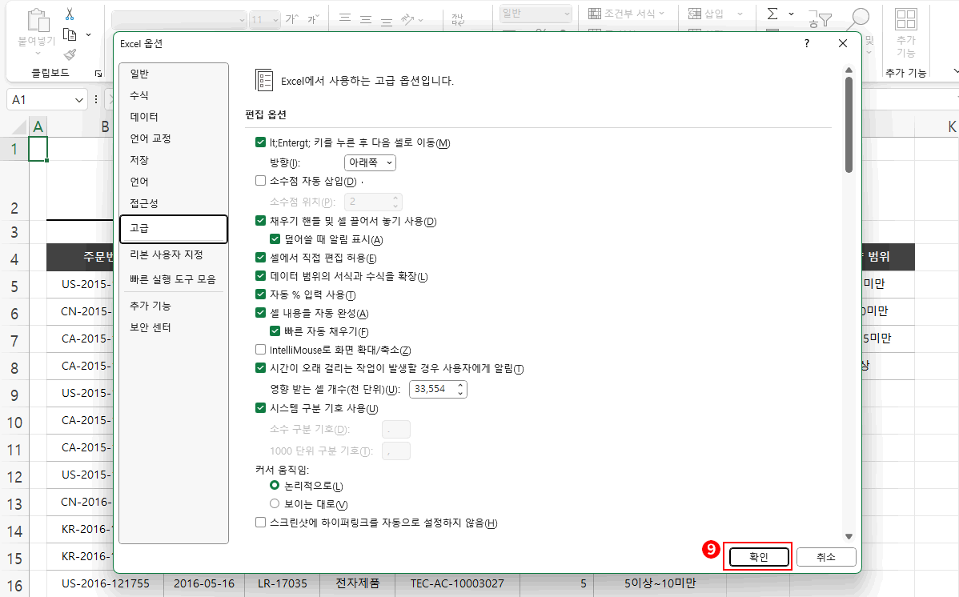Click row header 10 in the worksheet
Viewport: 959px width, 597px height.
click(x=14, y=422)
